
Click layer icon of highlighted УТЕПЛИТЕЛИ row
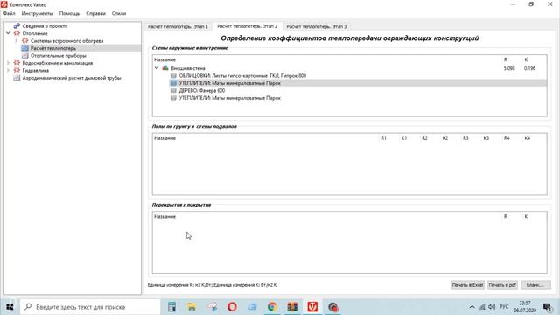point(173,83)
